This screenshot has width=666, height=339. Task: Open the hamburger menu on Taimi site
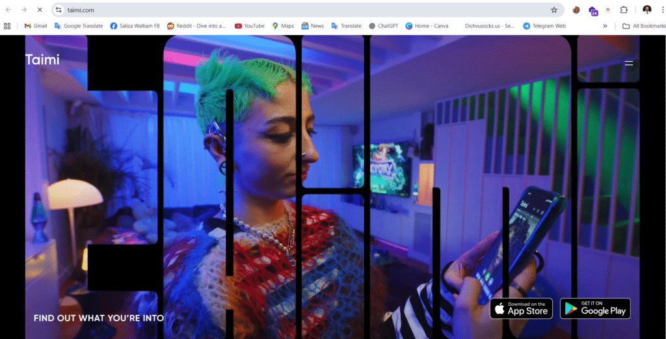click(x=628, y=64)
